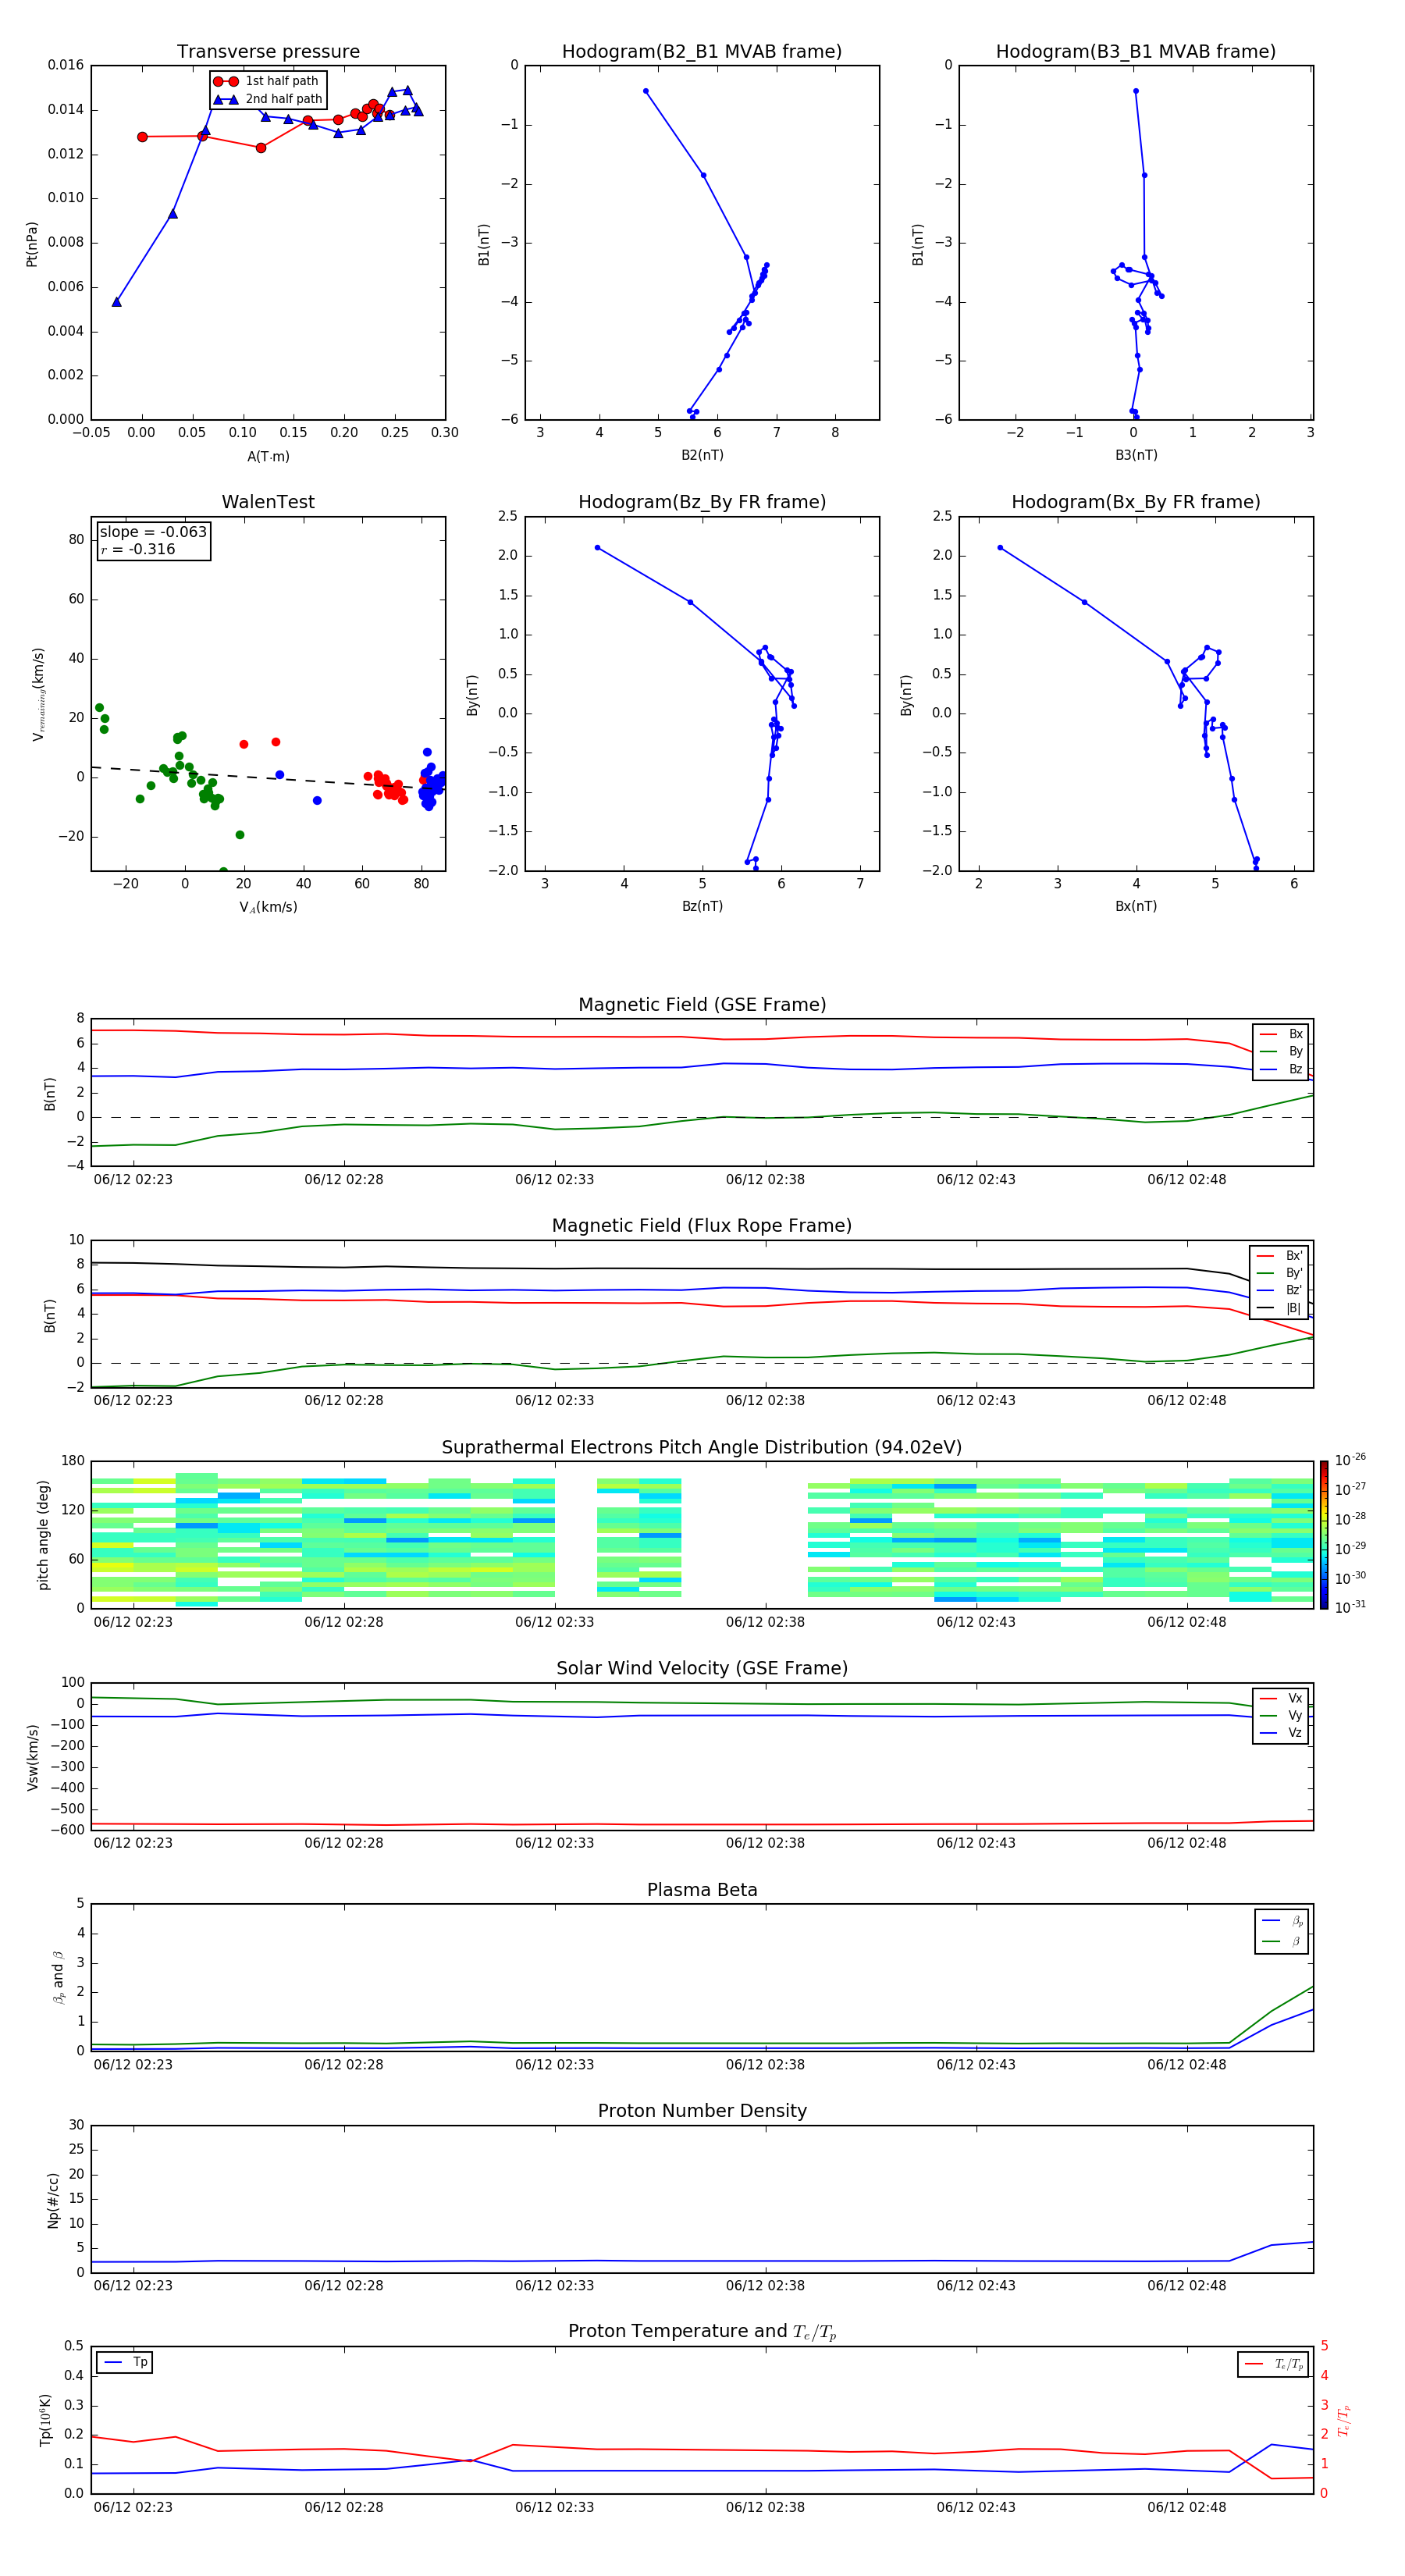Click the lowest blue triangle in Transverse pressure
This screenshot has width=1405, height=2576.
pos(117,302)
